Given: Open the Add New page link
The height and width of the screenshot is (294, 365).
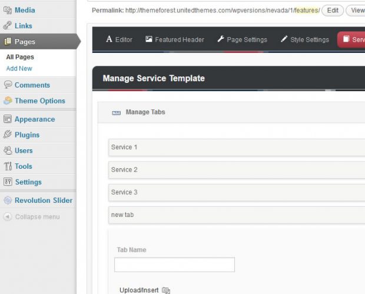Looking at the screenshot, I should tap(19, 69).
